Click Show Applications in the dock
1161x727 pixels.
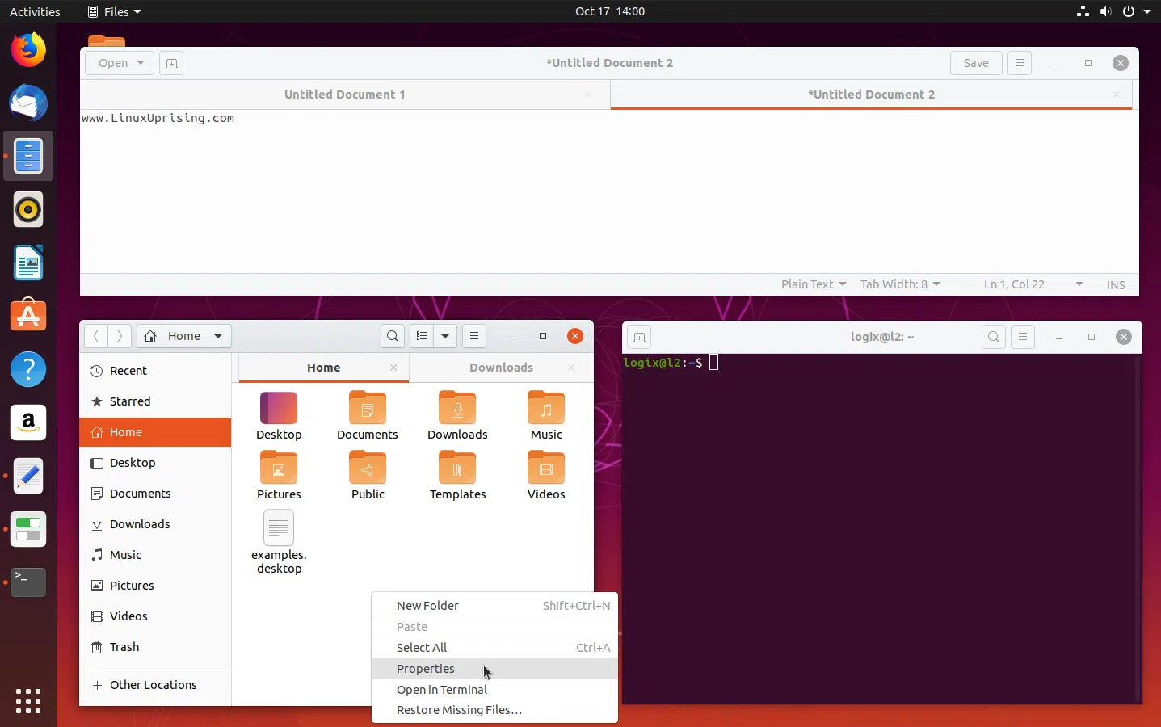click(27, 701)
